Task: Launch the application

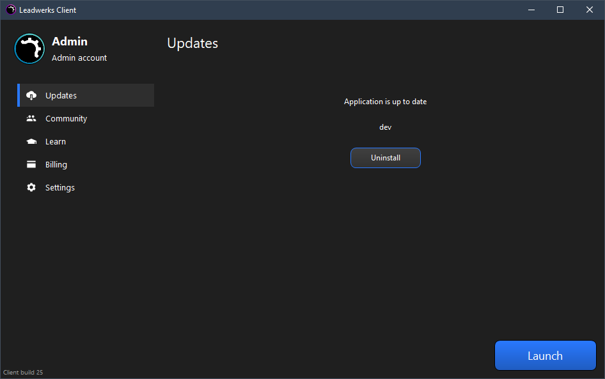Action: [x=545, y=355]
